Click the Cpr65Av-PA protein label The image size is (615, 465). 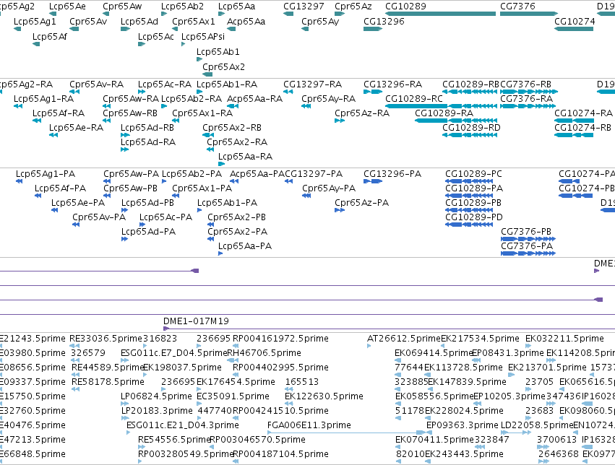tap(99, 217)
